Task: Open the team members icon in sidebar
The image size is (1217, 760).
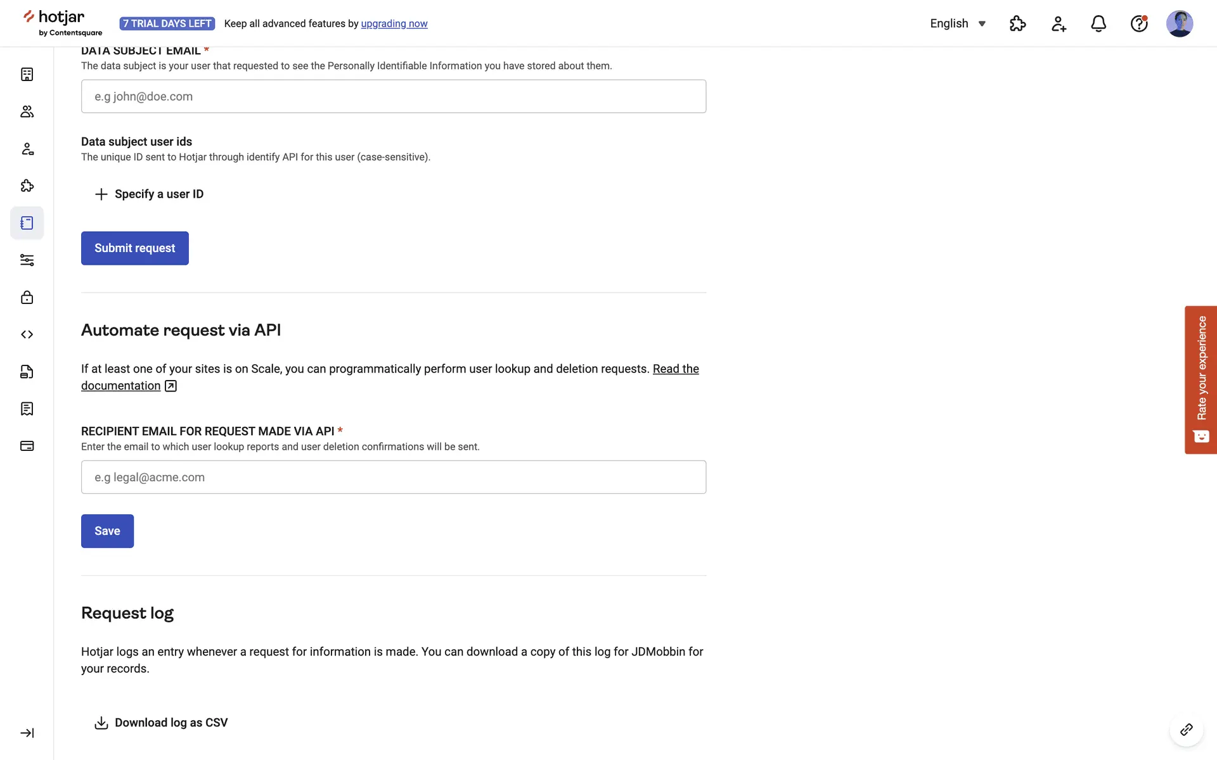Action: (27, 111)
